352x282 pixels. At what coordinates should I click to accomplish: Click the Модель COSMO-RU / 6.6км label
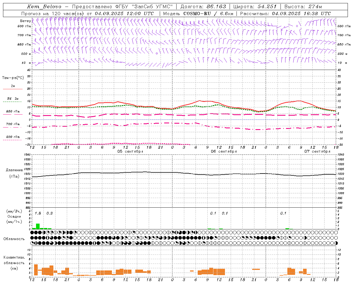click(198, 13)
